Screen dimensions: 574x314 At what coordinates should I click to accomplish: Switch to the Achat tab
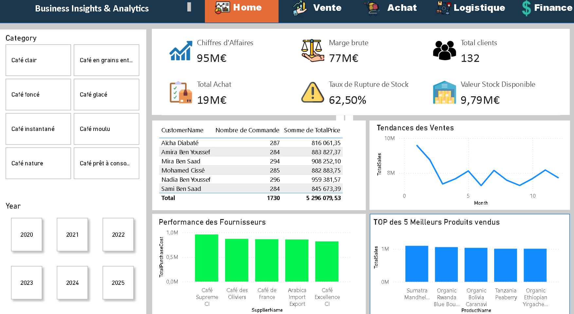tap(402, 8)
